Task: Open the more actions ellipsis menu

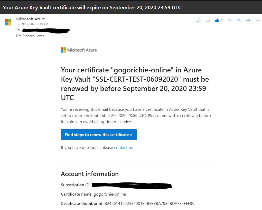Action: [257, 20]
